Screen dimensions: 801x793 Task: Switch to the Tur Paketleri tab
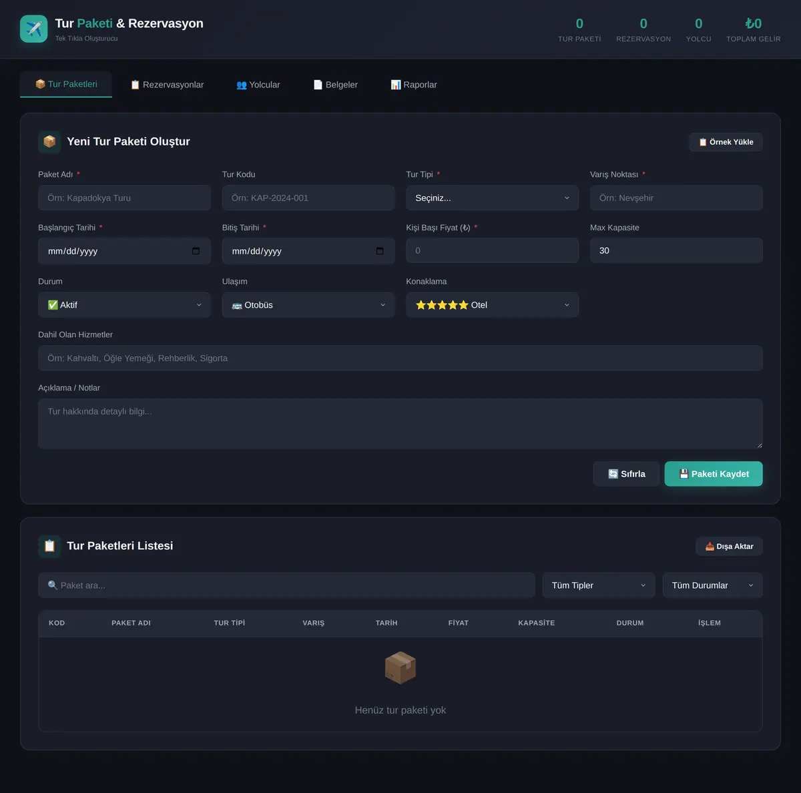pos(66,84)
